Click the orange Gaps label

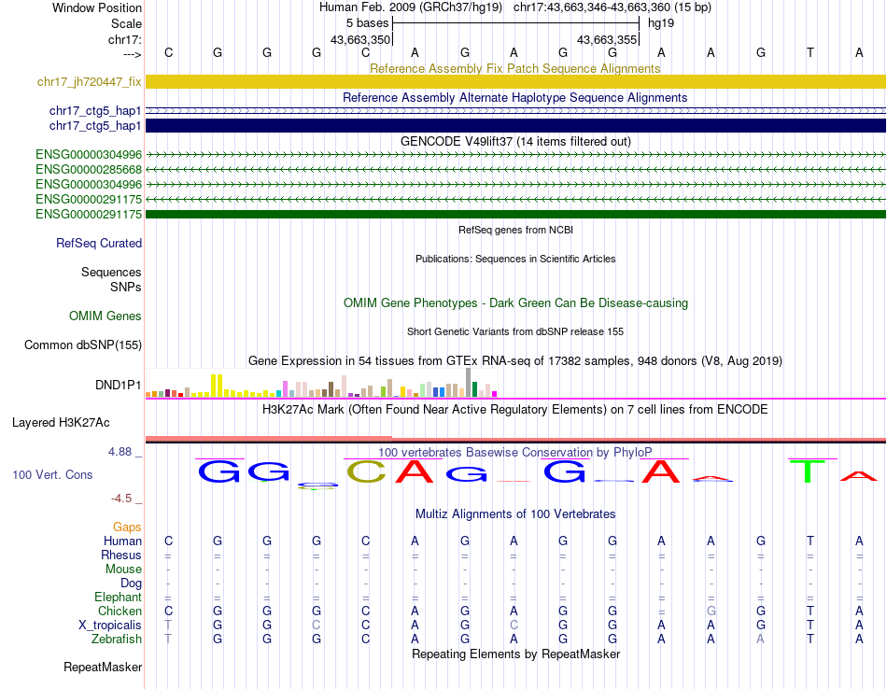(x=127, y=527)
